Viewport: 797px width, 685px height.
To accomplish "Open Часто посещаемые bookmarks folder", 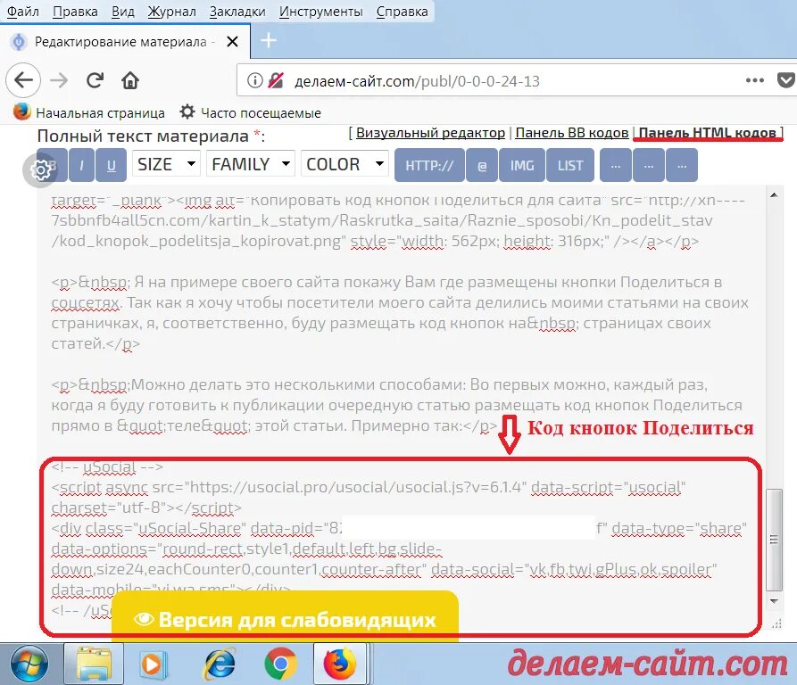I will point(251,112).
